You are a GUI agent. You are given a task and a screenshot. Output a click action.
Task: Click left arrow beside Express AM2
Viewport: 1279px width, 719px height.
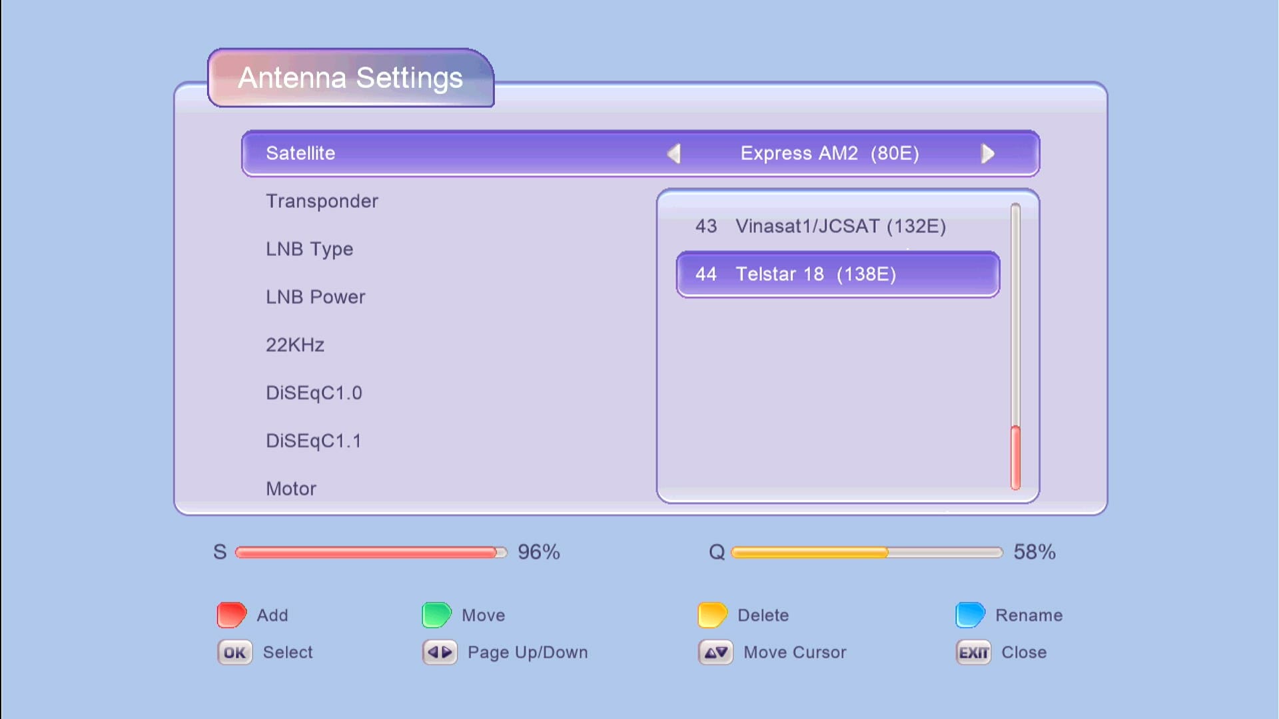pos(673,154)
